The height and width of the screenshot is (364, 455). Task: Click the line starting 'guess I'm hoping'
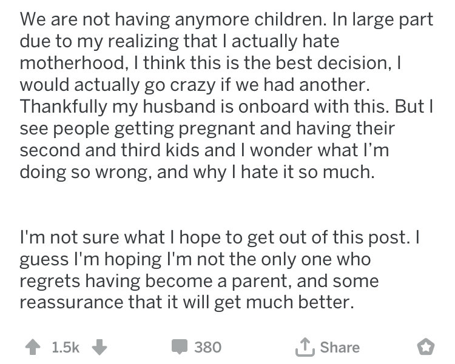click(195, 259)
